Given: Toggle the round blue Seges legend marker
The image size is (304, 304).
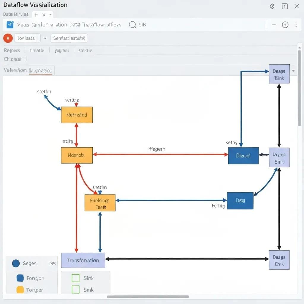Looking at the screenshot, I should (16, 263).
